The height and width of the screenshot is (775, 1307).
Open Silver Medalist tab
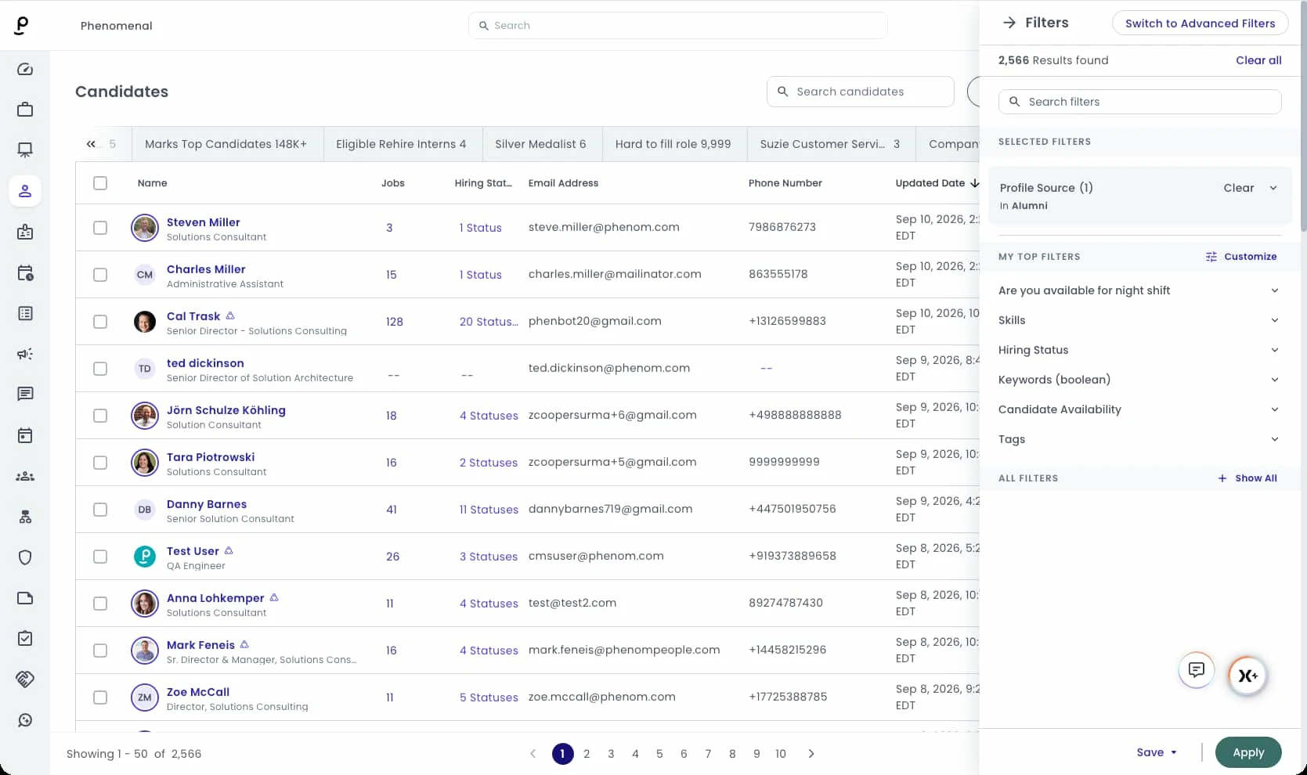click(x=542, y=144)
